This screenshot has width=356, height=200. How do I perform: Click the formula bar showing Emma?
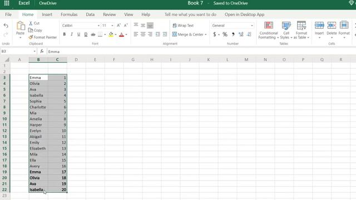[201, 52]
